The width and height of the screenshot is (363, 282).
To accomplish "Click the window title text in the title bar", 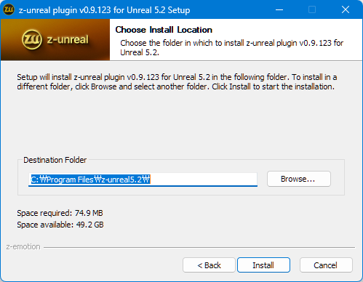I will tap(104, 10).
